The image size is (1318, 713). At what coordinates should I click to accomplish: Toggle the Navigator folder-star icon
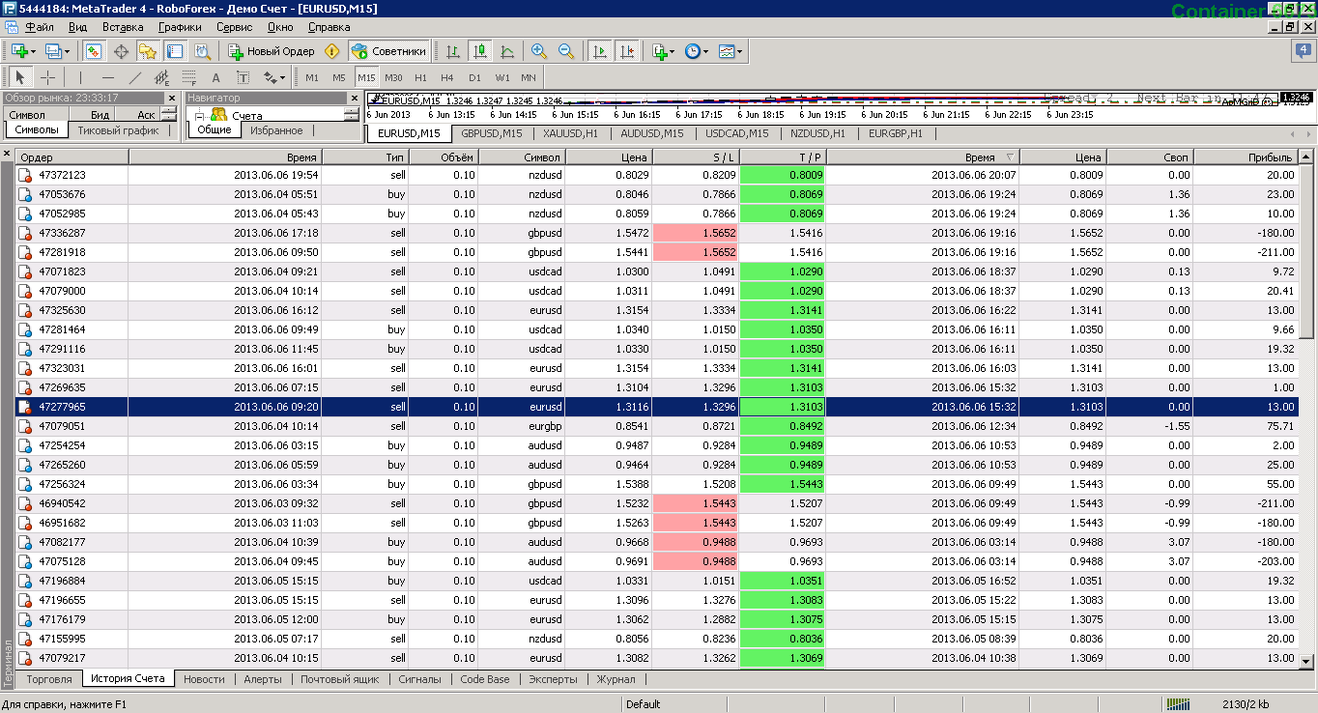(148, 51)
